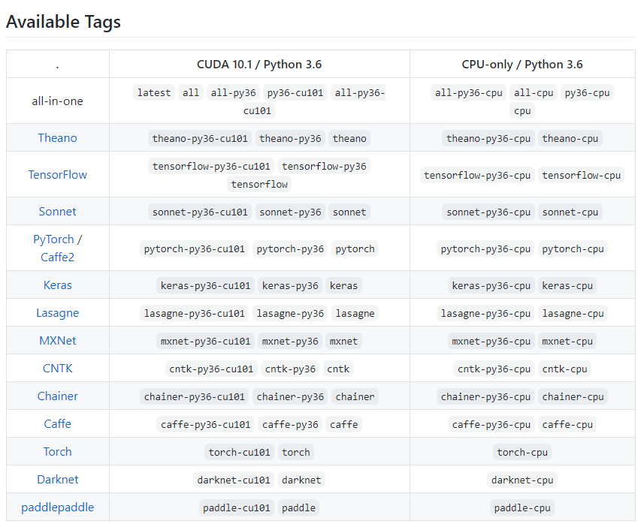Click the 'all-cpu' tag

pos(534,93)
